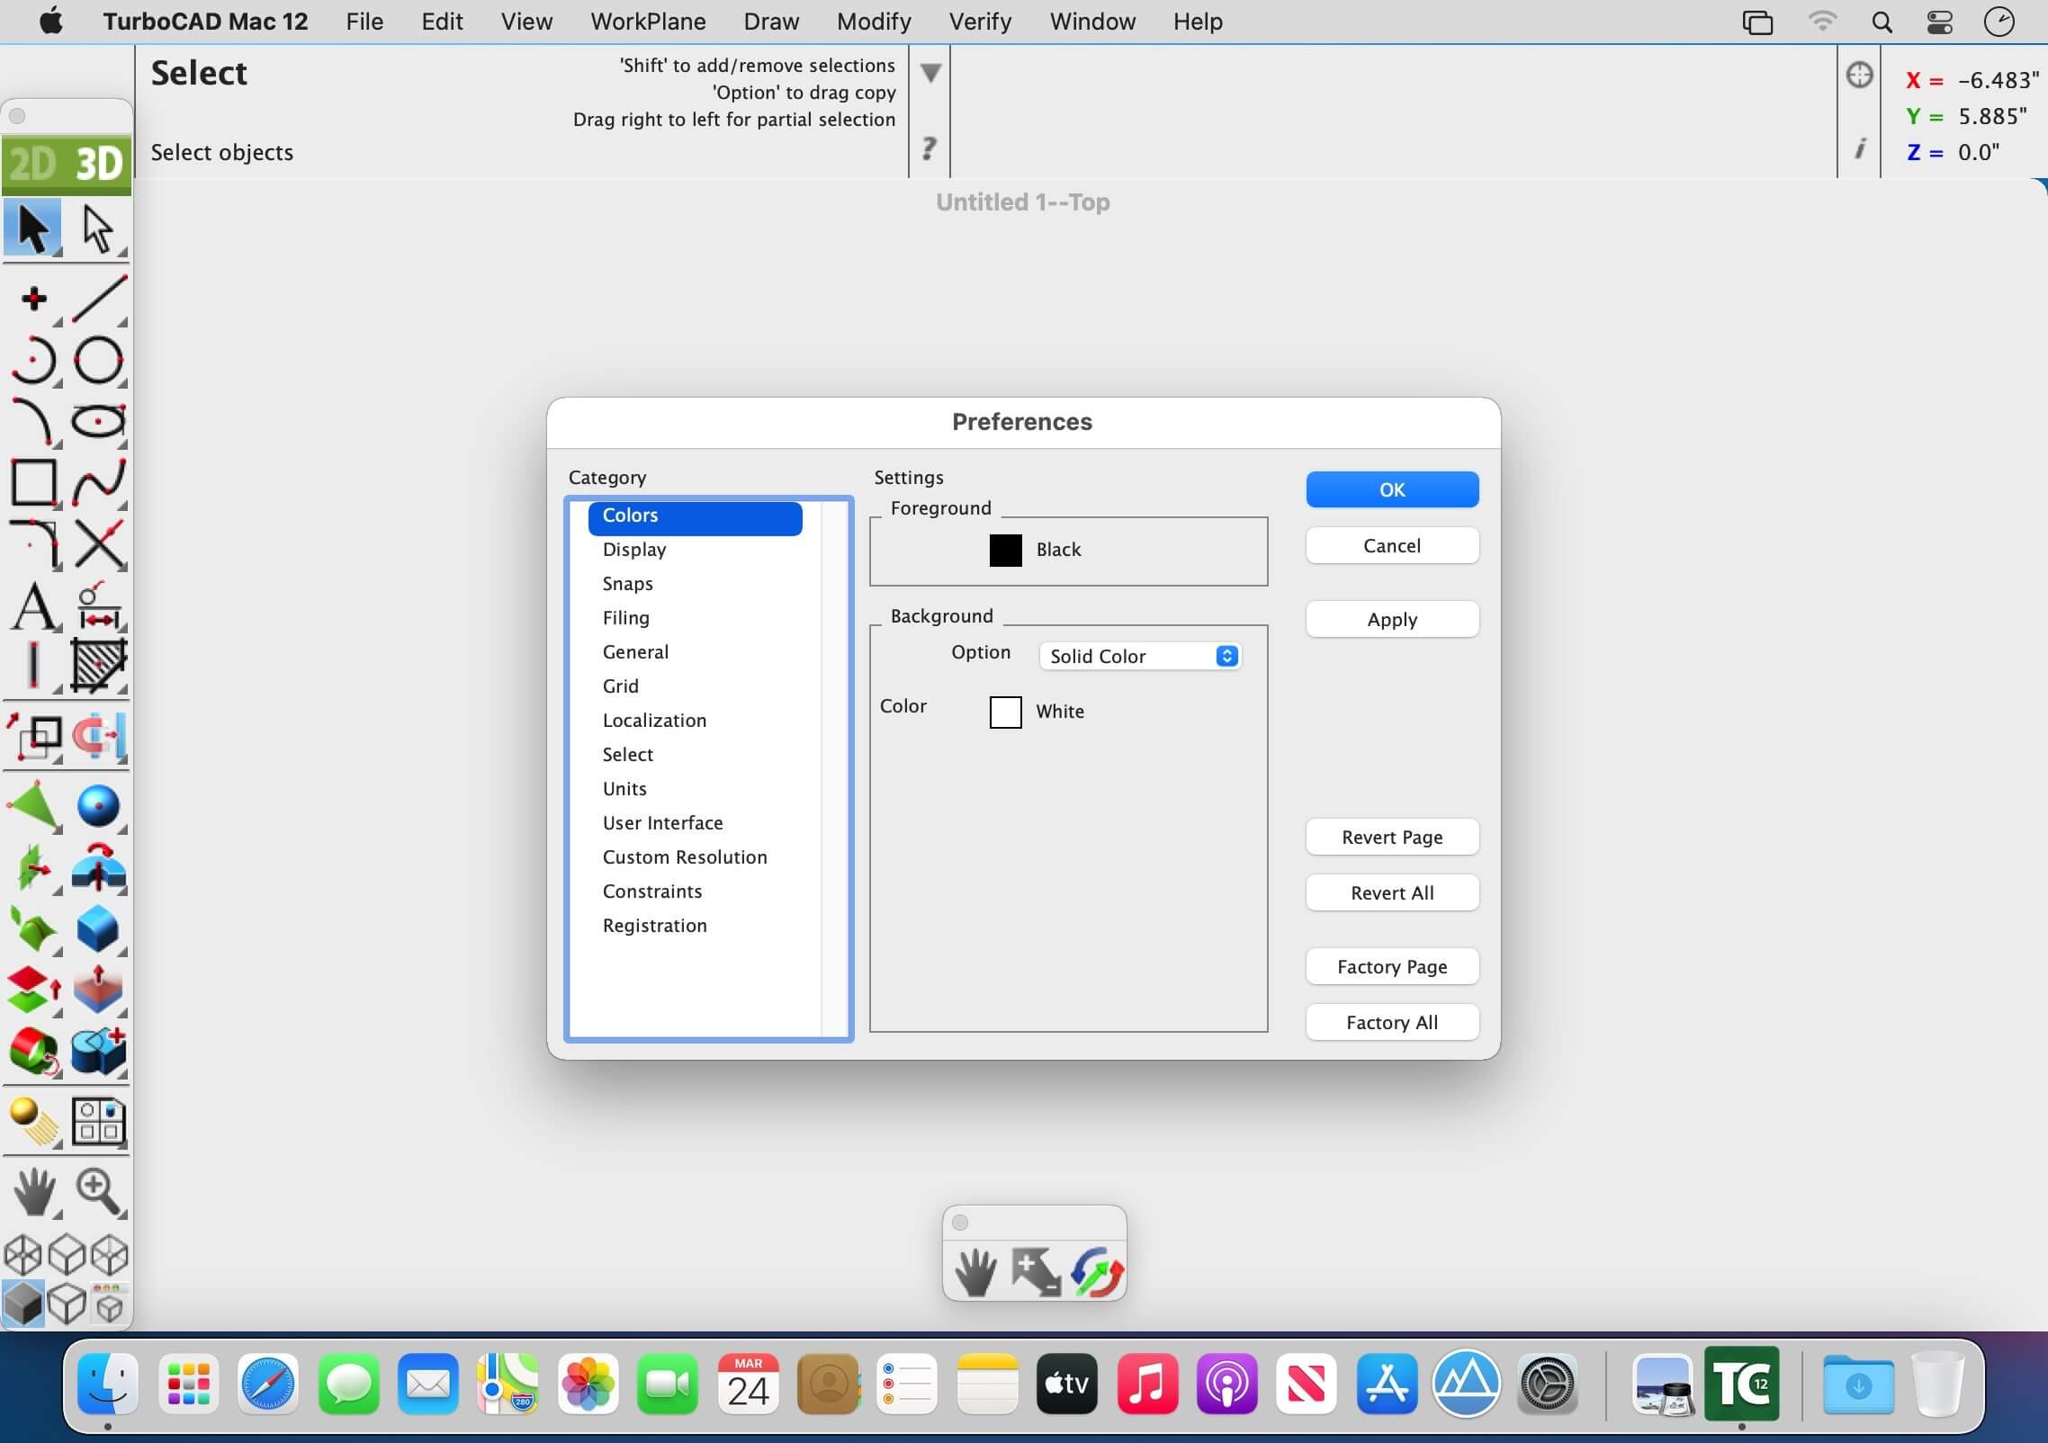Select the Circle tool
Screen dimensions: 2048x1443
98,360
